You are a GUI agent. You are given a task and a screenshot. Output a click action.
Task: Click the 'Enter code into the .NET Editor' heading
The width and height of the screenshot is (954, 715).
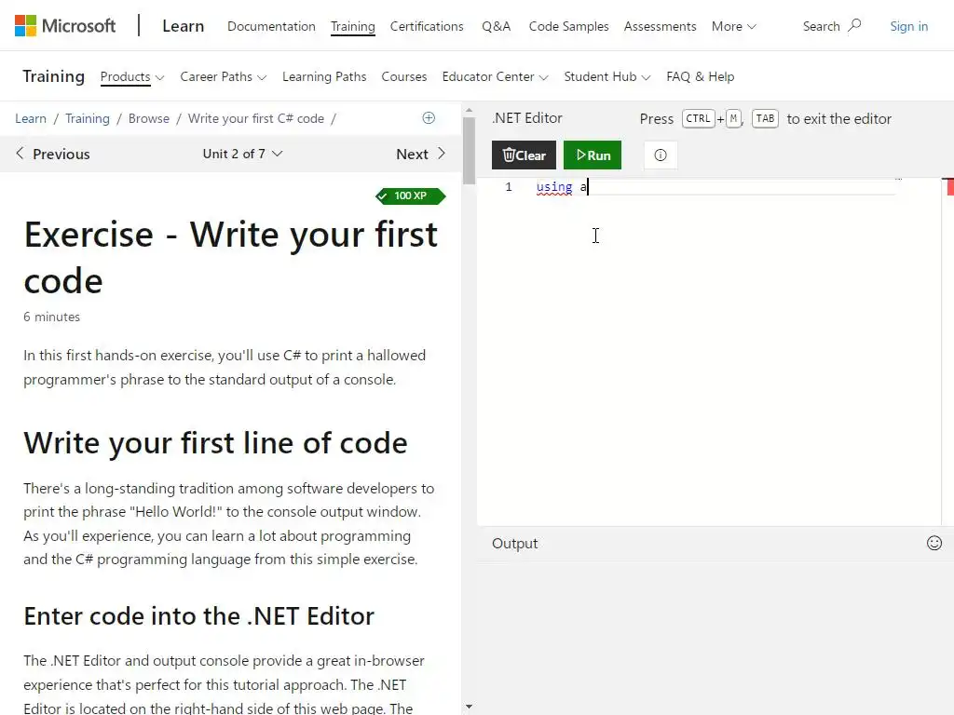[199, 616]
